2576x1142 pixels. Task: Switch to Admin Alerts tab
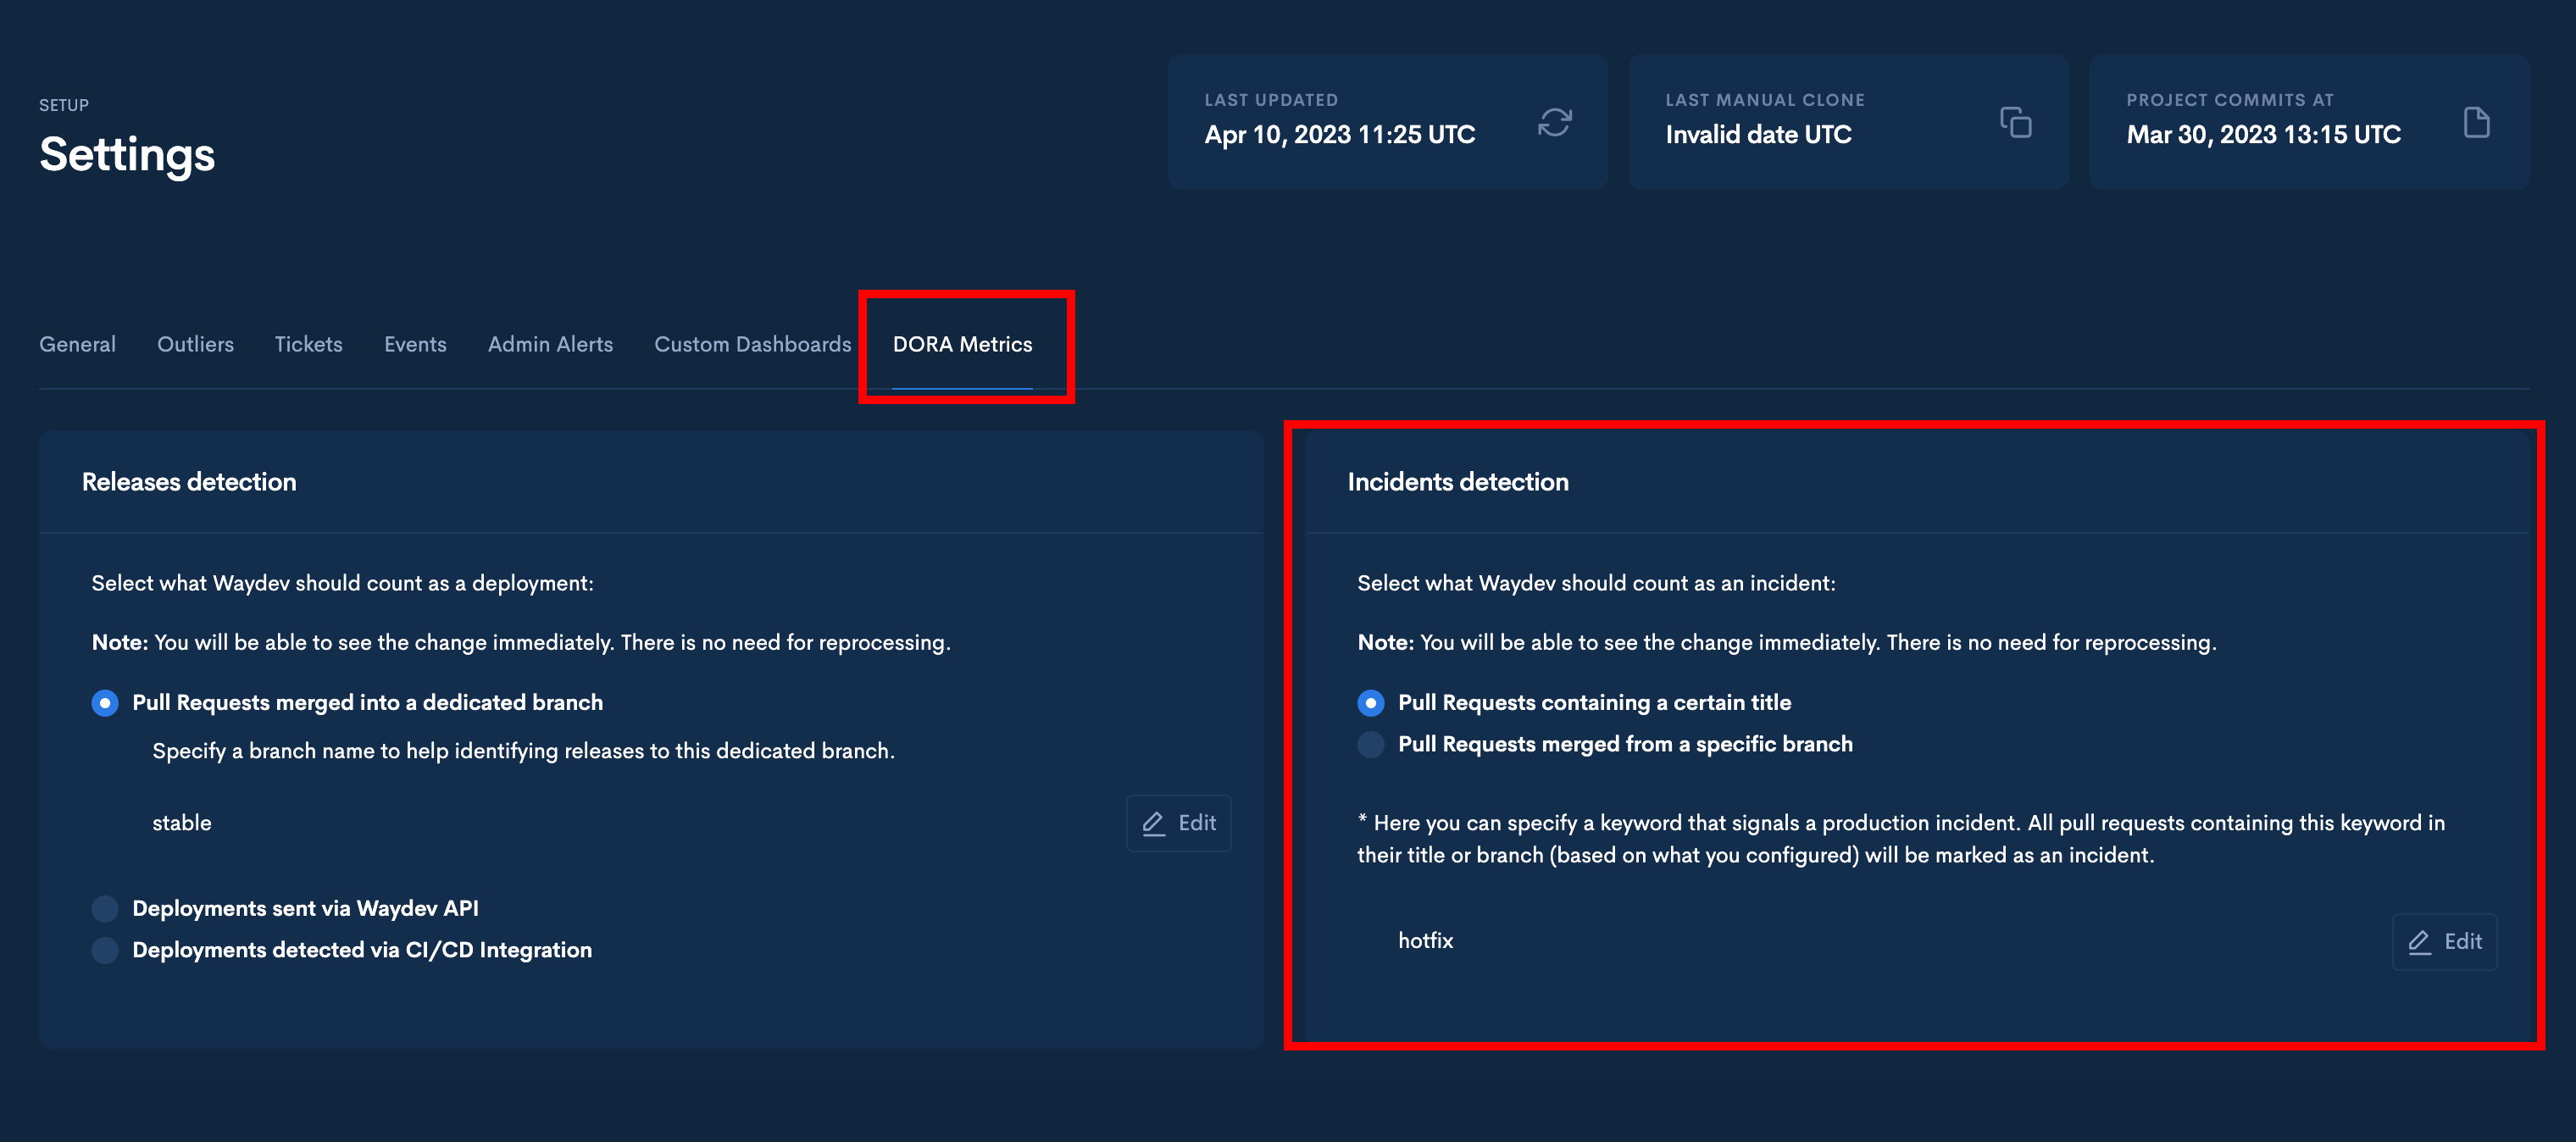(550, 344)
